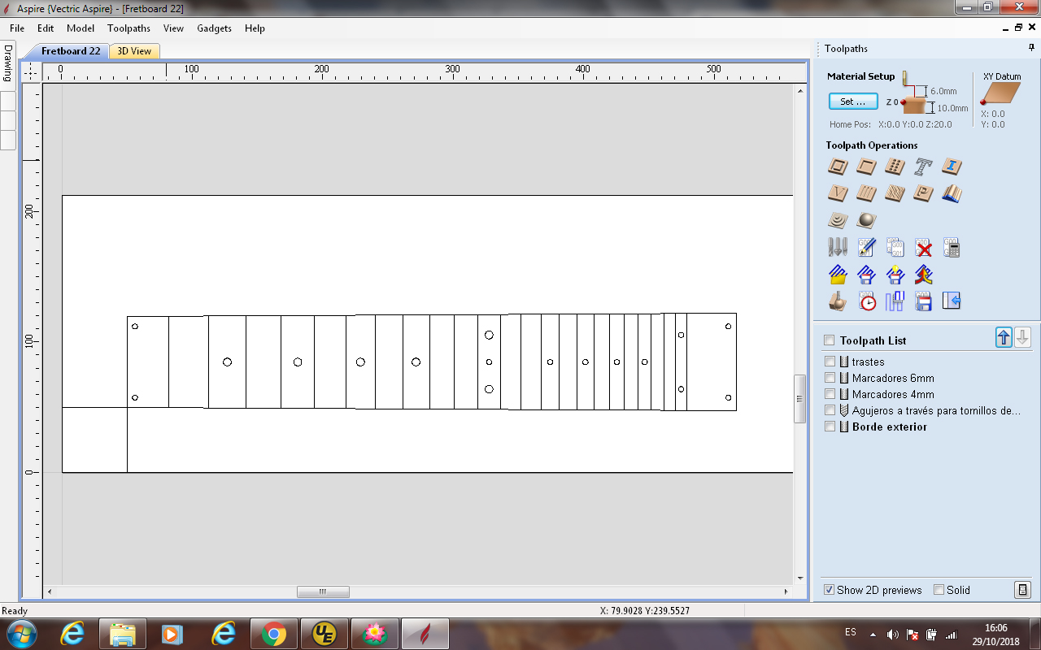Screen dimensions: 1041x650
Task: Click the Save Toolpath disk icon
Action: (923, 301)
